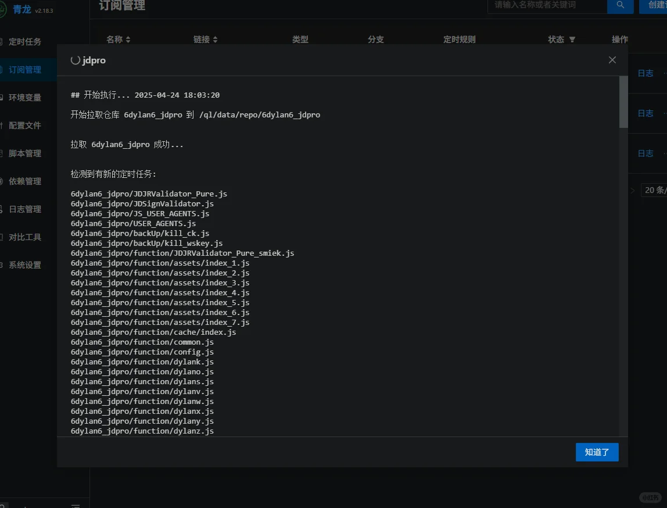667x508 pixels.
Task: Click log line function/dylank.js
Action: point(142,362)
